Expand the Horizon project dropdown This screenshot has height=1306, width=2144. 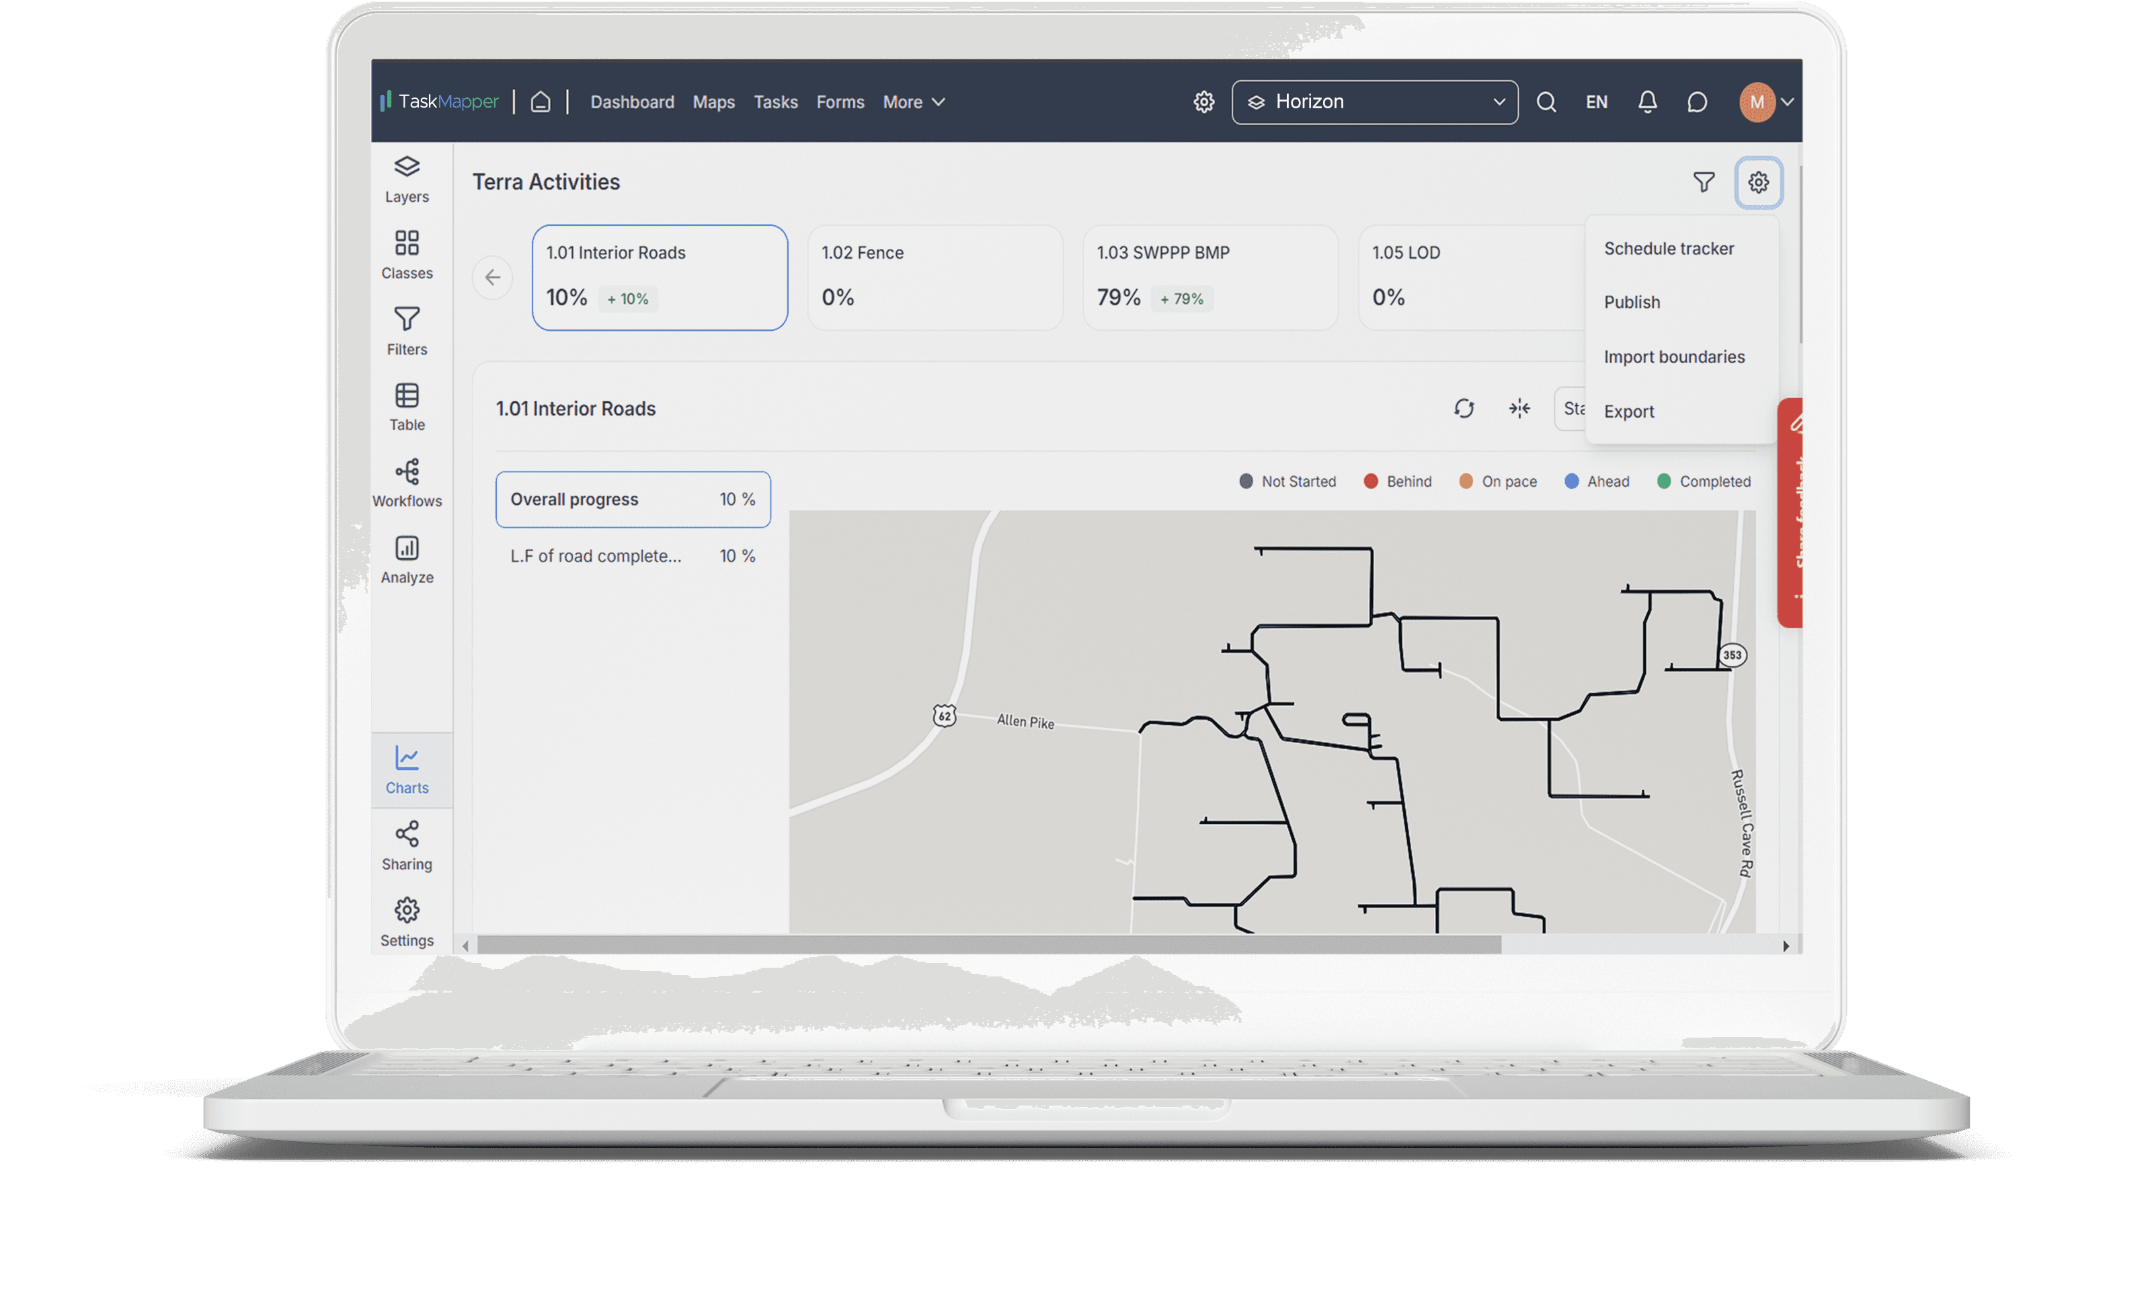point(1374,102)
